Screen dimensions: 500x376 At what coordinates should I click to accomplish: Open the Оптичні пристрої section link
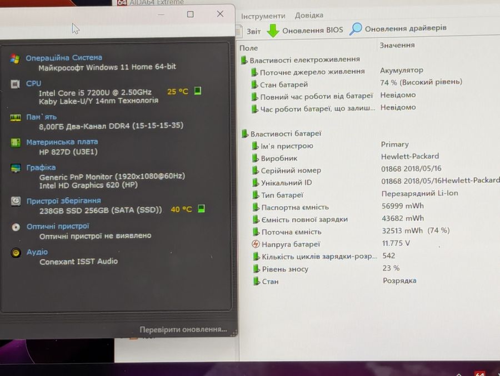point(58,226)
